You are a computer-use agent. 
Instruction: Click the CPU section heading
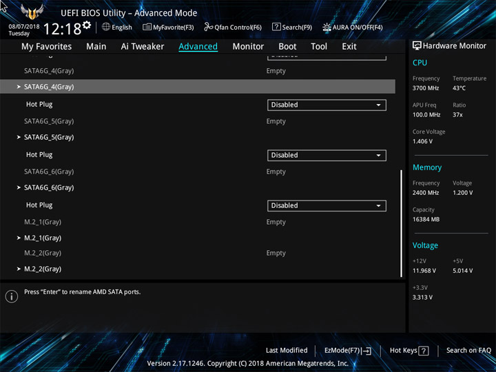click(x=420, y=63)
